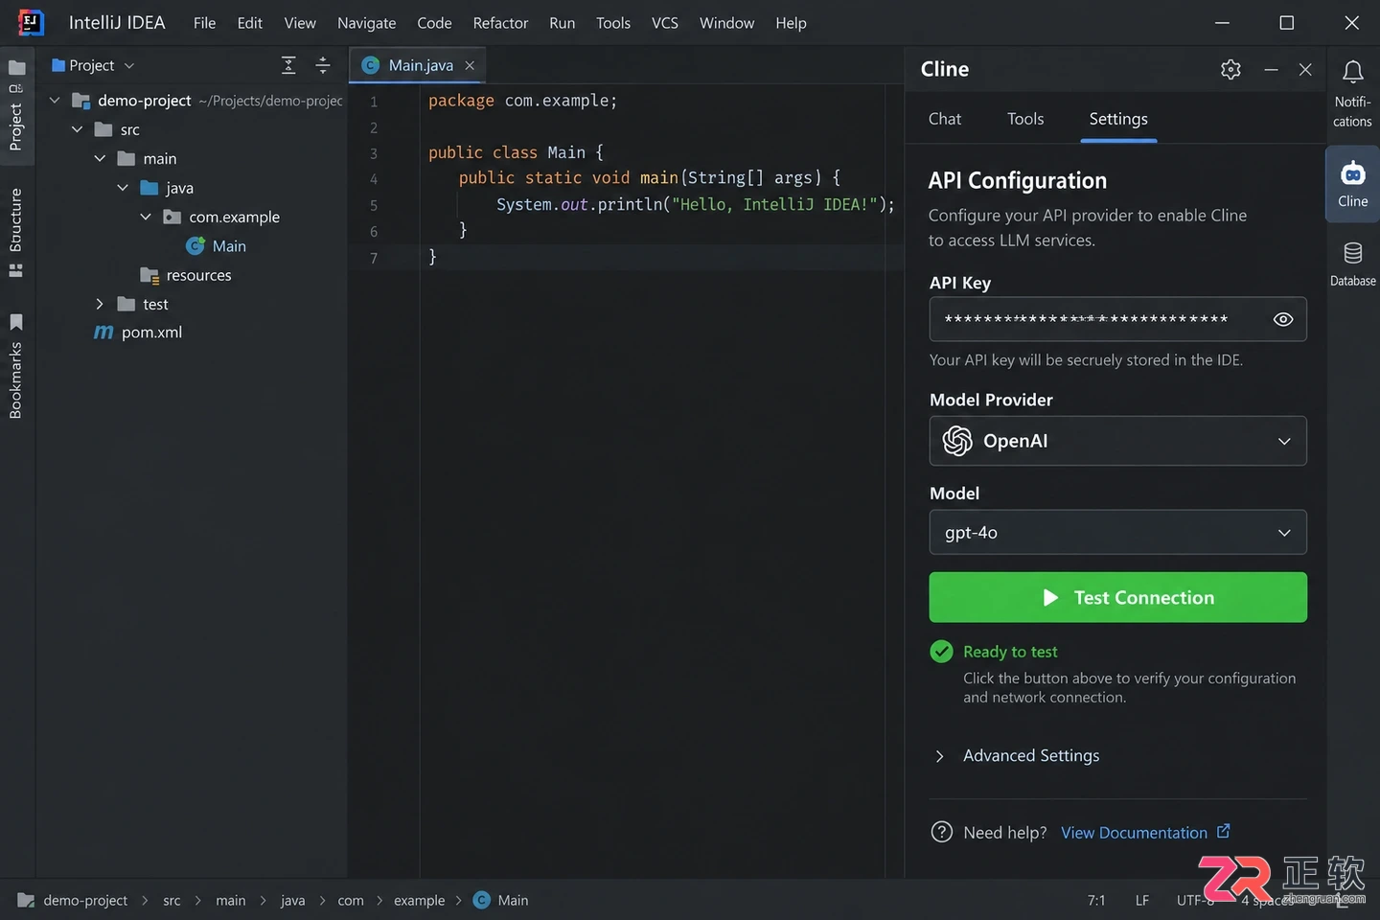The width and height of the screenshot is (1380, 920).
Task: Toggle the Project tool window stripe button
Action: click(16, 105)
